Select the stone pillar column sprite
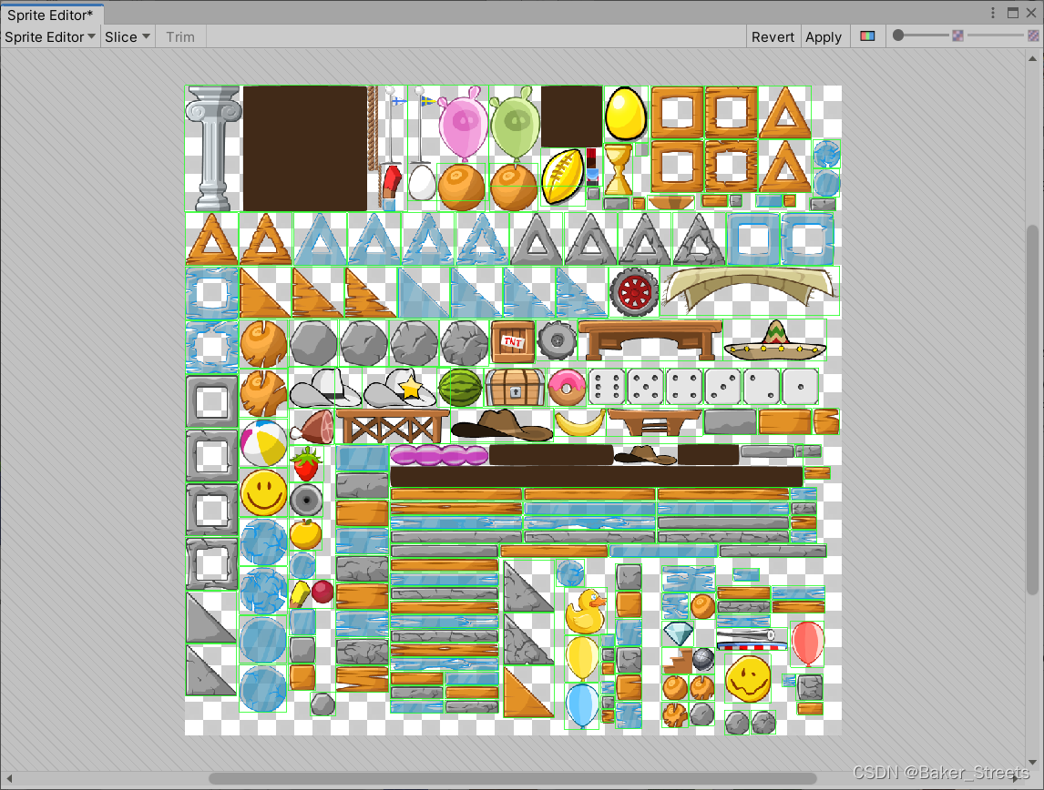The height and width of the screenshot is (790, 1044). pyautogui.click(x=212, y=148)
